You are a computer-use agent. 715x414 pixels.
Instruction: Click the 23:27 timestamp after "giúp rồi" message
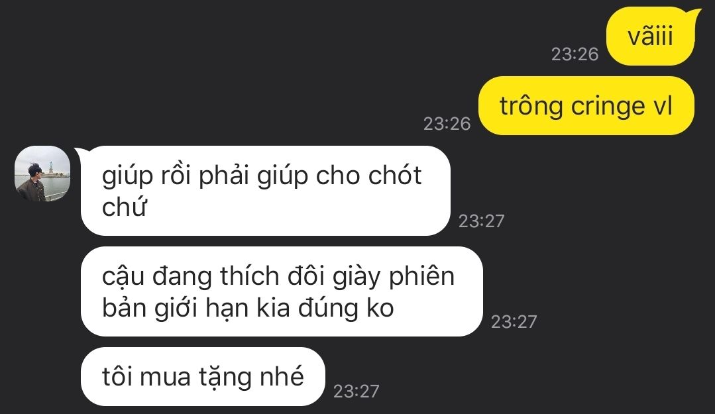[x=482, y=221]
